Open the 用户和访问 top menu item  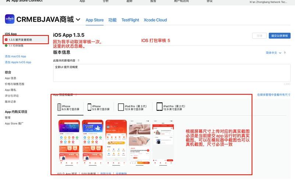[x=181, y=1]
